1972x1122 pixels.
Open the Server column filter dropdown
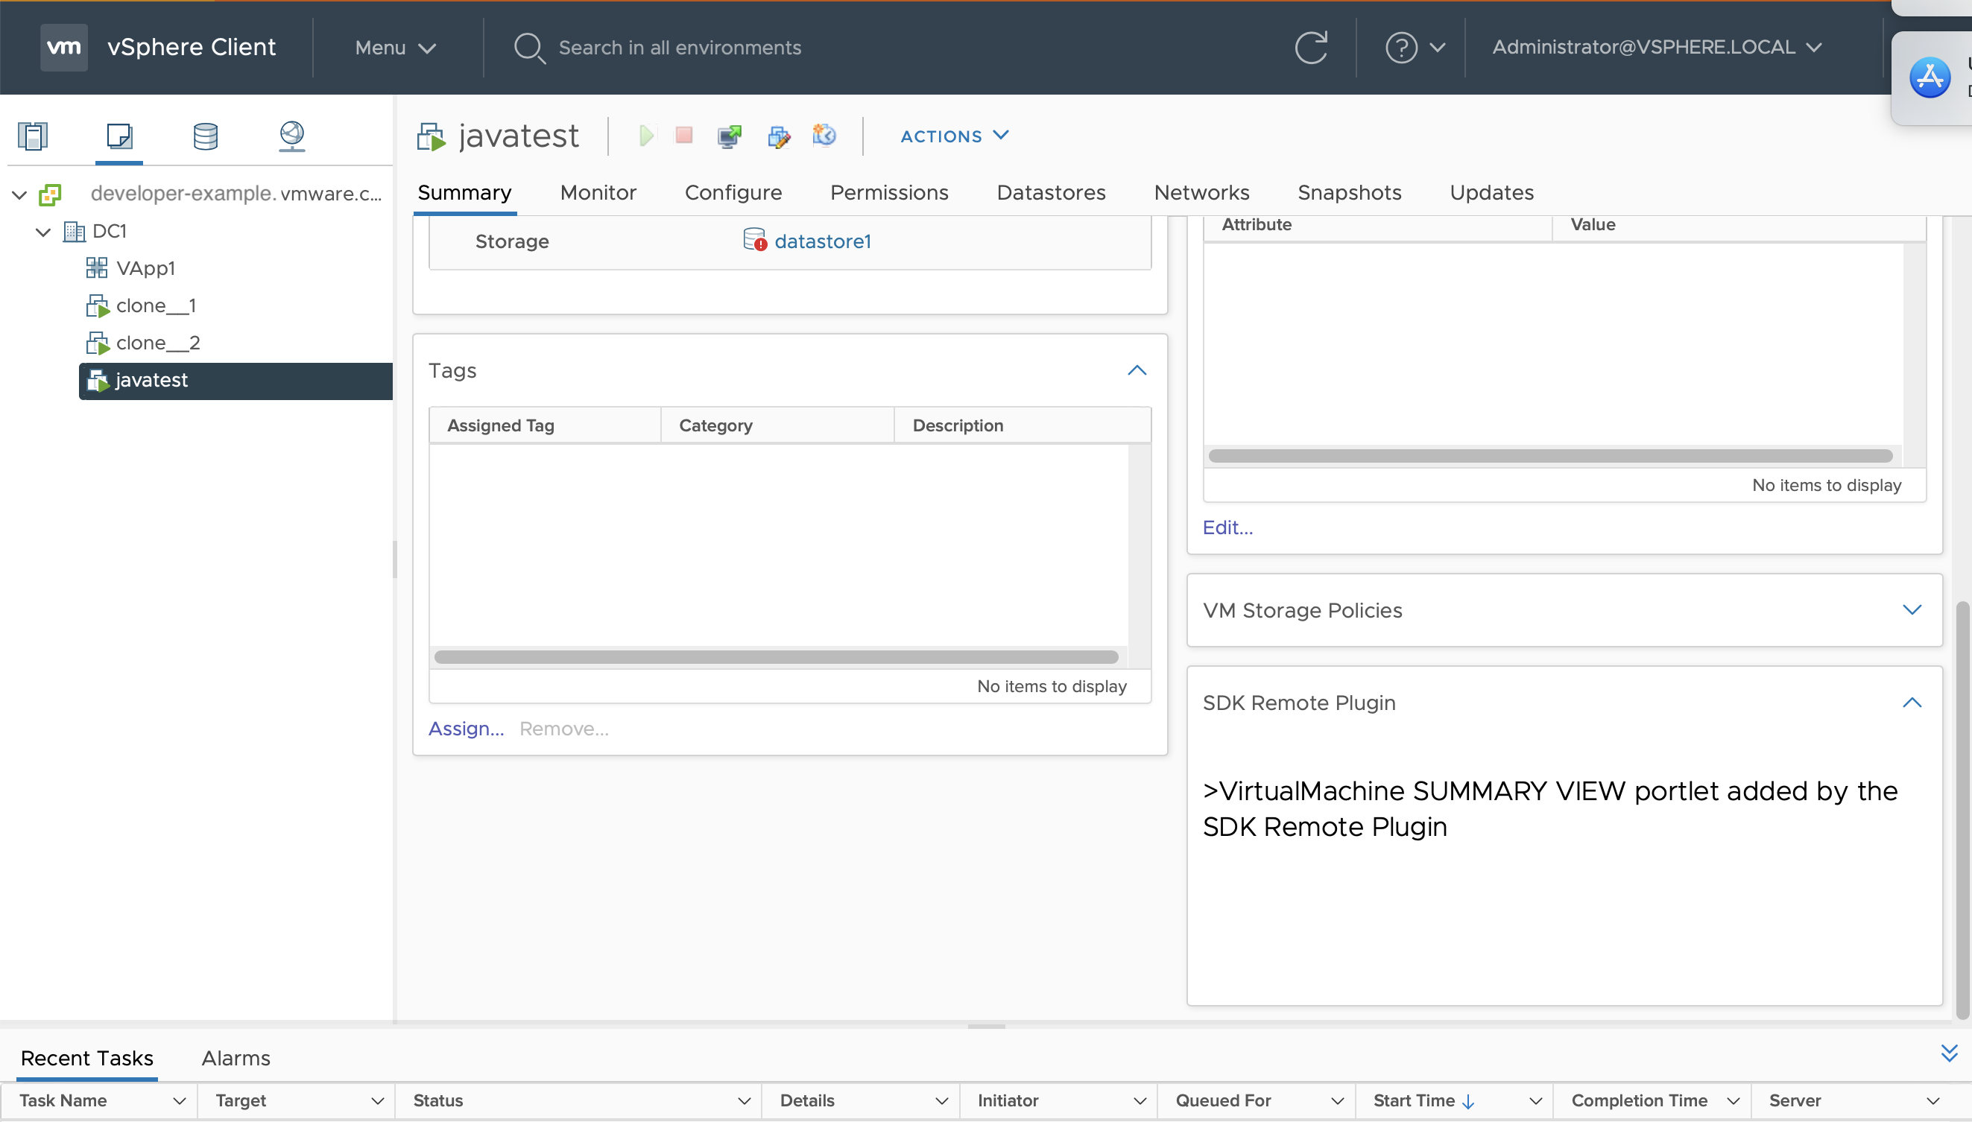pyautogui.click(x=1933, y=1102)
